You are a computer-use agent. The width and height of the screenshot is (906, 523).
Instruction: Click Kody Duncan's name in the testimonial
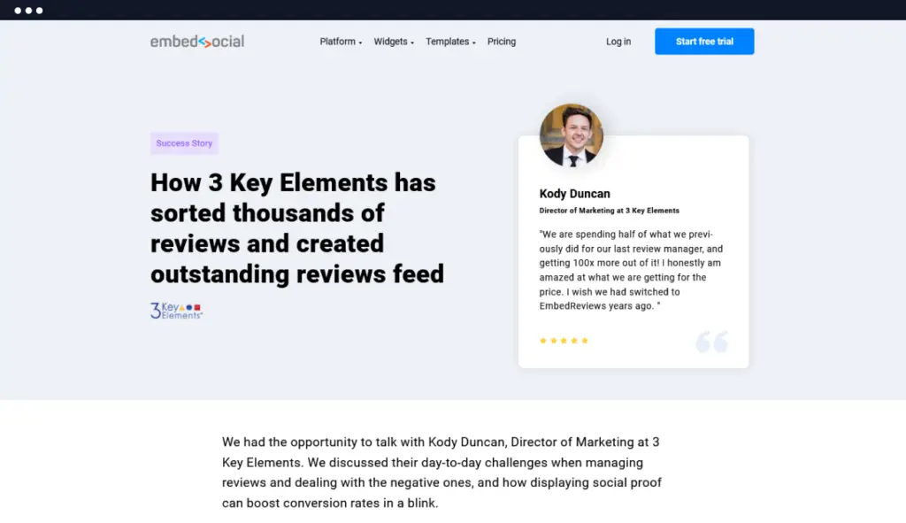(x=575, y=193)
